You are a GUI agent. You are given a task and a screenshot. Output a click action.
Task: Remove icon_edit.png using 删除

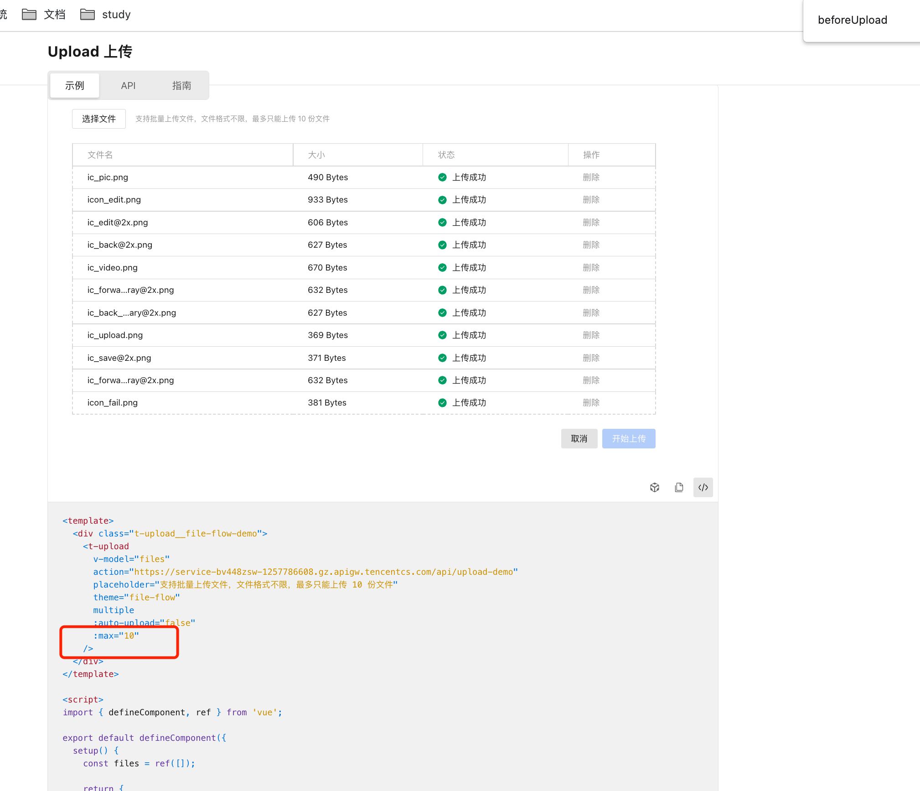coord(591,199)
